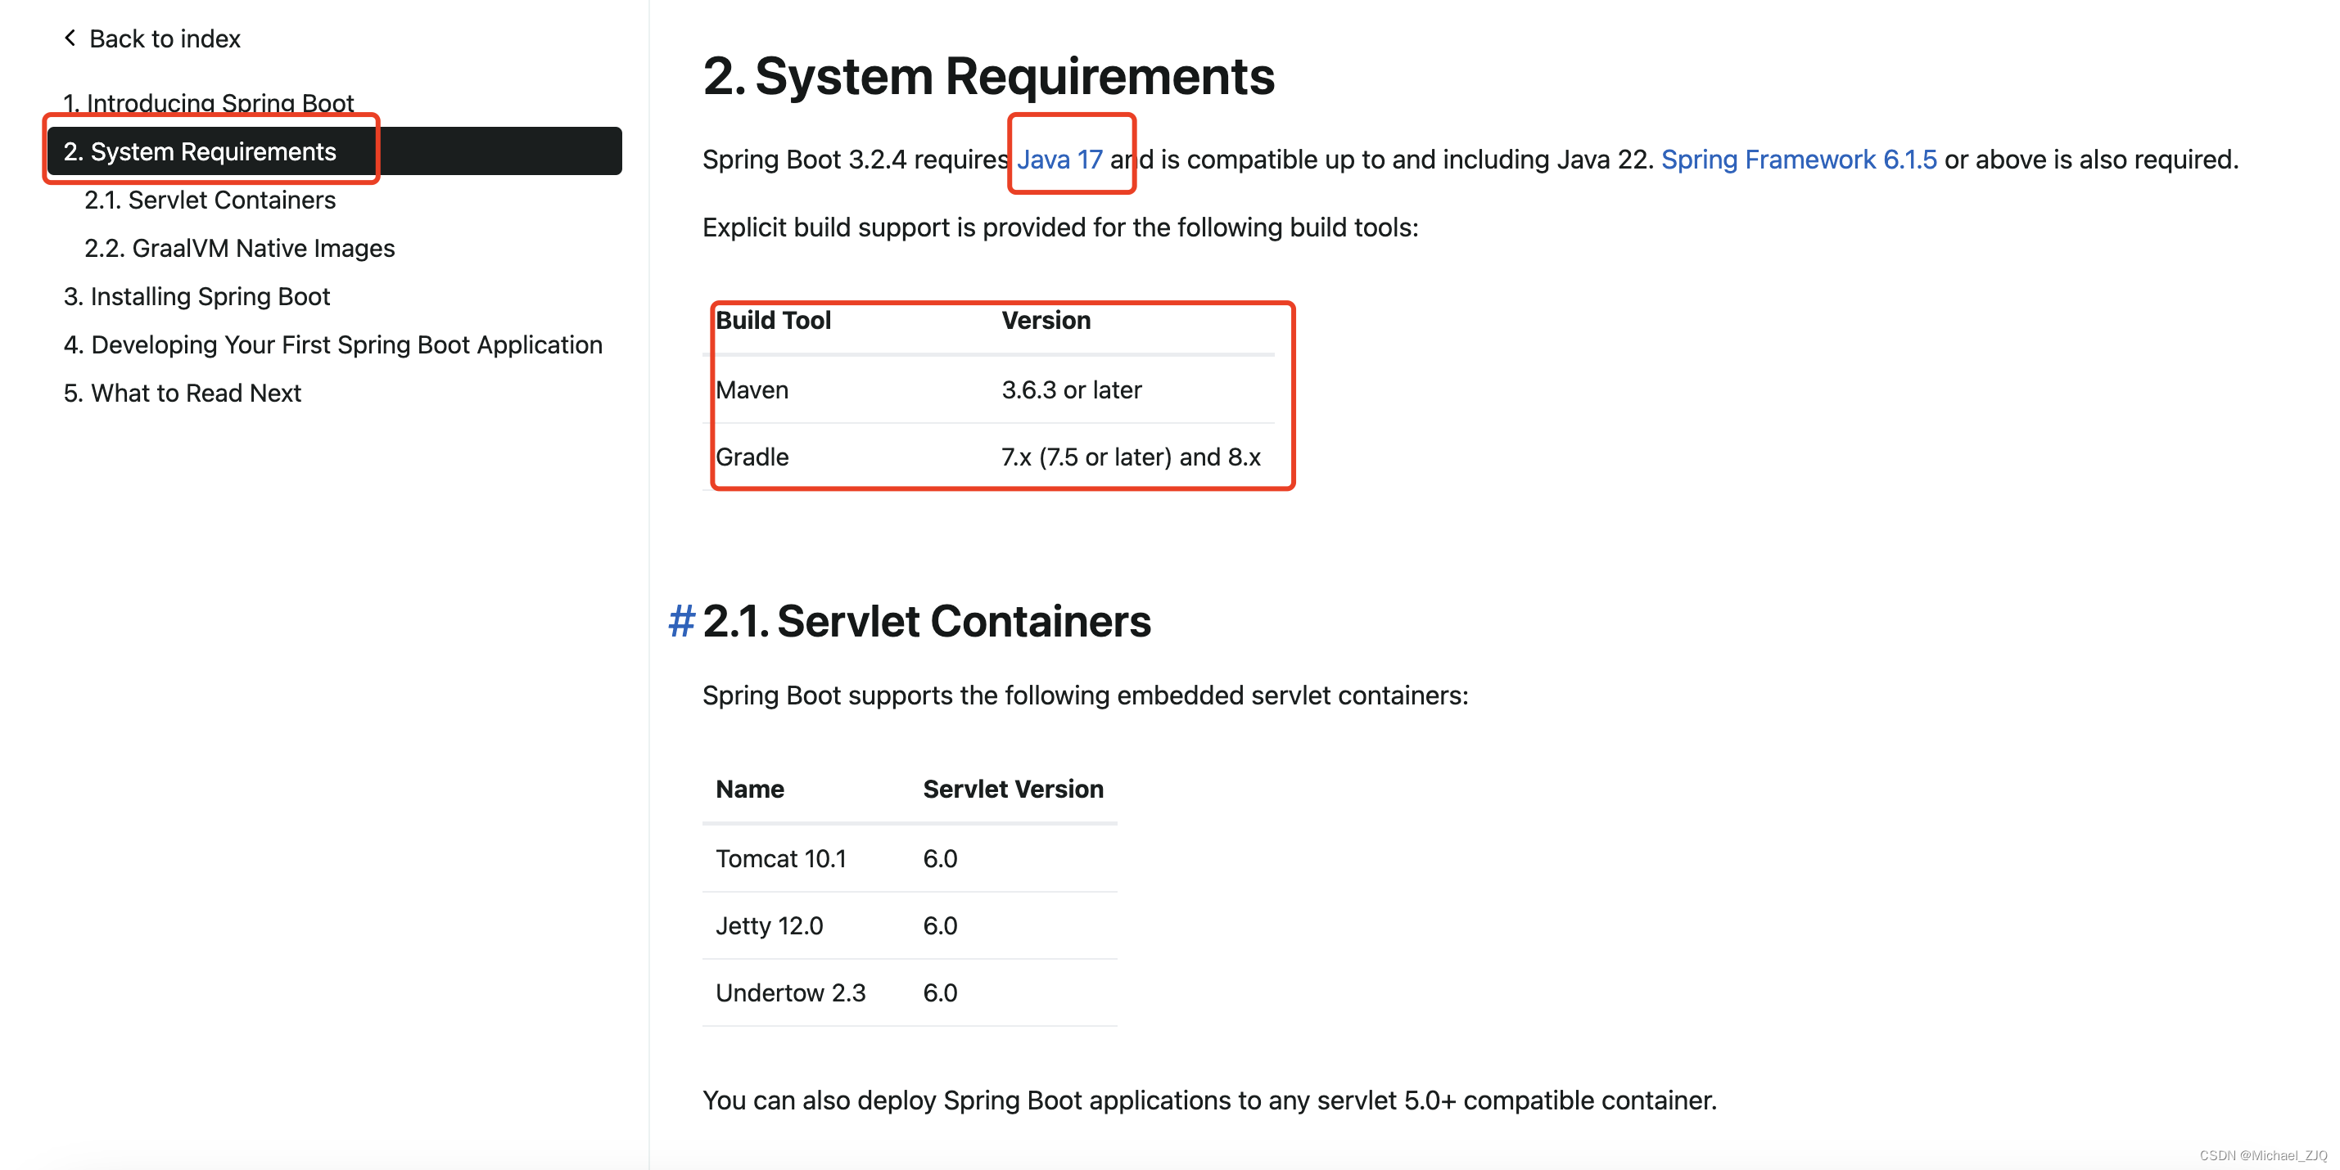Jump to '2.2. GraalVM Native Images' subsection
Image resolution: width=2340 pixels, height=1170 pixels.
[240, 248]
